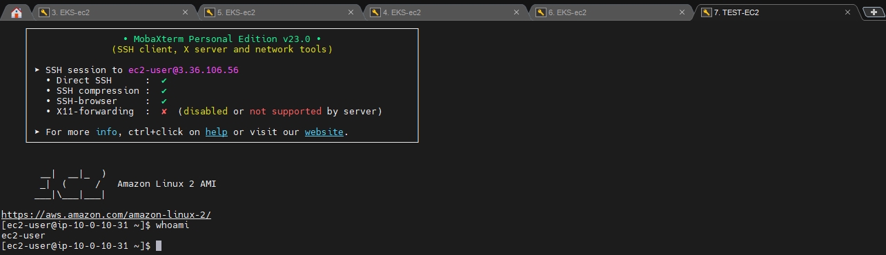Close the 7. TEST-EC2 tab
Viewport: 886px width, 255px height.
pos(847,12)
